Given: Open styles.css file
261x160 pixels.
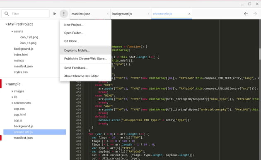Looking at the screenshot, I should [x=21, y=72].
